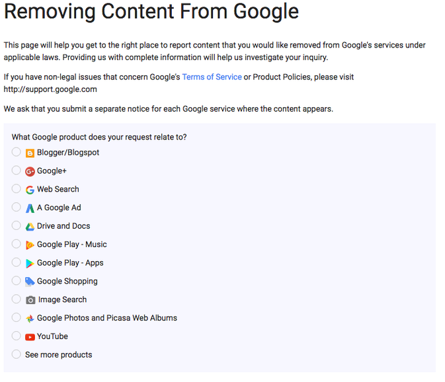This screenshot has height=382, width=445.
Task: Click the Google Photos pinwheel icon
Action: tap(30, 318)
